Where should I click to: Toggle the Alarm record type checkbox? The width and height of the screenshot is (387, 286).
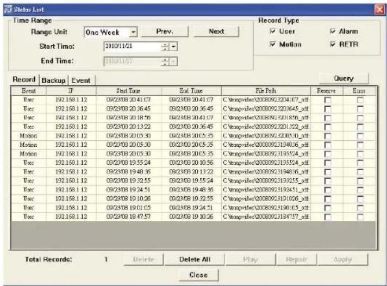pyautogui.click(x=333, y=32)
